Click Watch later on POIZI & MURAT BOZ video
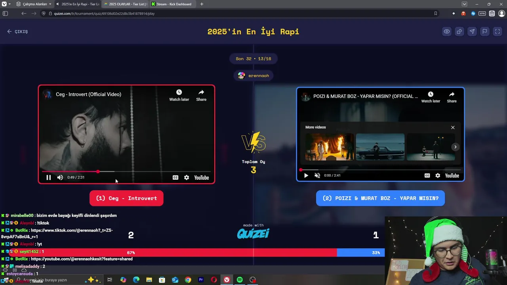 click(431, 97)
